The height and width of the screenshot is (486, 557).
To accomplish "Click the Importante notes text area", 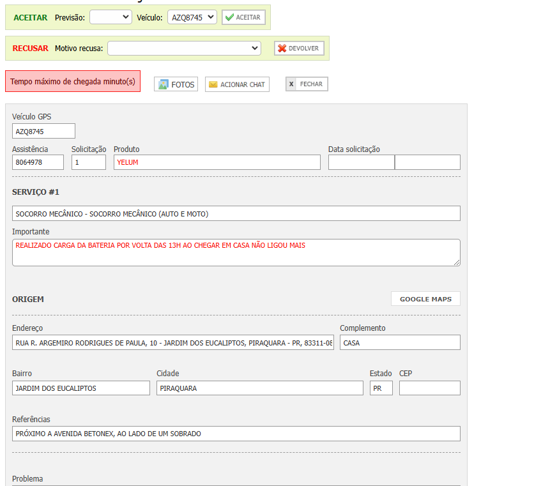I will click(x=236, y=252).
